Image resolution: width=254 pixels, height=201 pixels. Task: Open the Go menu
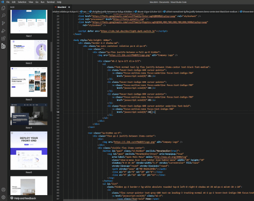coord(37,2)
